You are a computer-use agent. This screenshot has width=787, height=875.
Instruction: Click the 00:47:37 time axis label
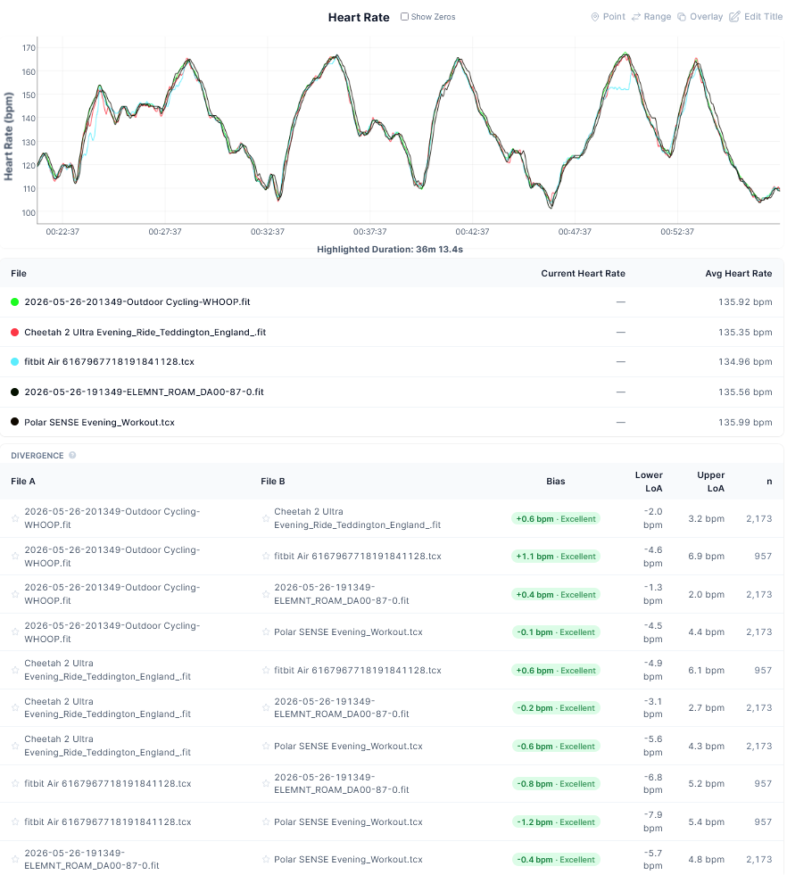click(x=575, y=232)
